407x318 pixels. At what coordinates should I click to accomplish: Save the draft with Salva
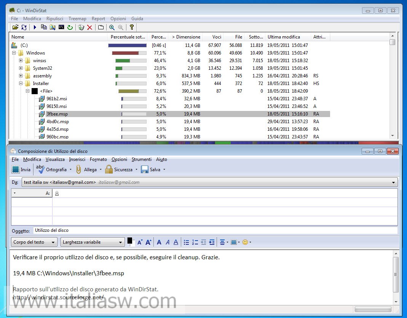pos(150,170)
